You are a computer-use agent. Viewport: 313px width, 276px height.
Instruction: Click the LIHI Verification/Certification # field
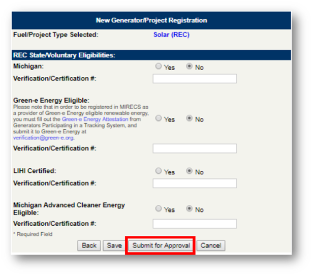195,183
